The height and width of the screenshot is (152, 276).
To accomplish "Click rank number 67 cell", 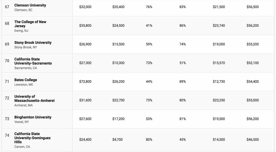I will click(7, 7).
